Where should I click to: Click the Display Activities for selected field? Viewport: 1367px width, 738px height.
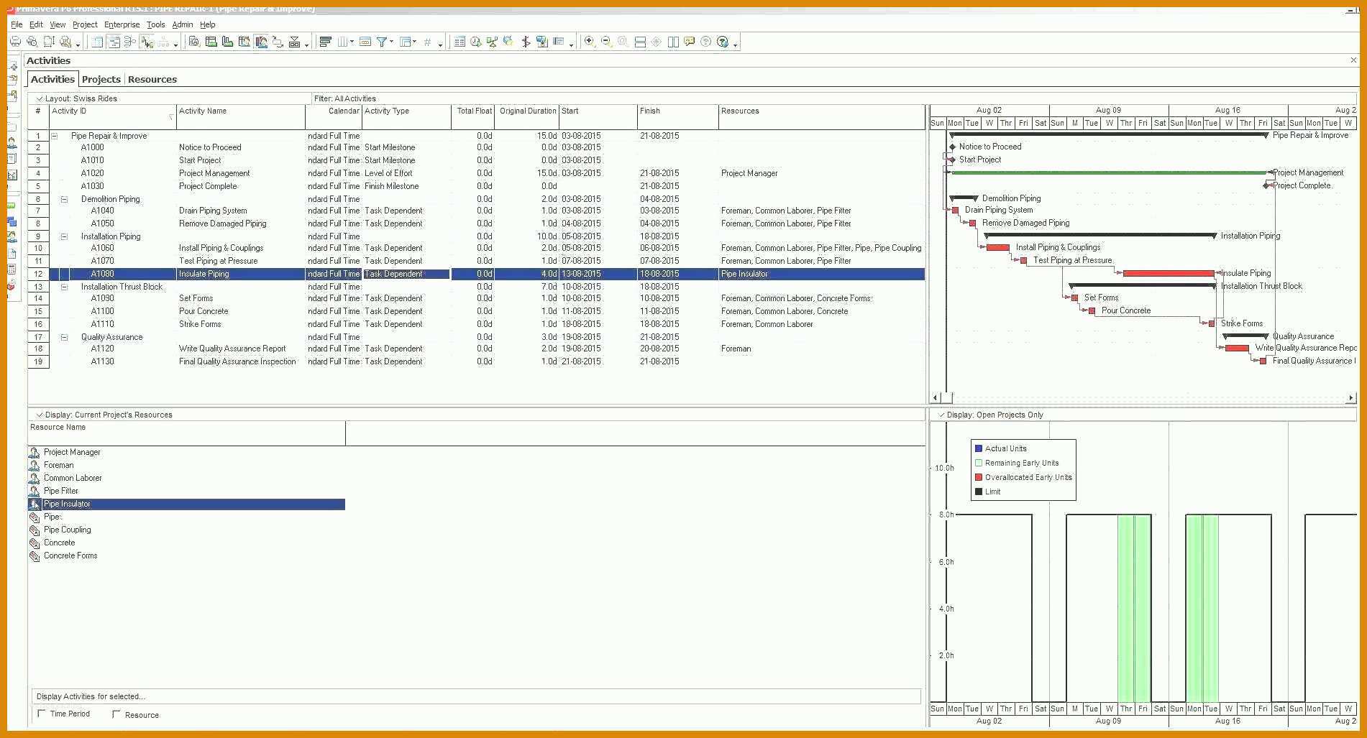[x=476, y=696]
